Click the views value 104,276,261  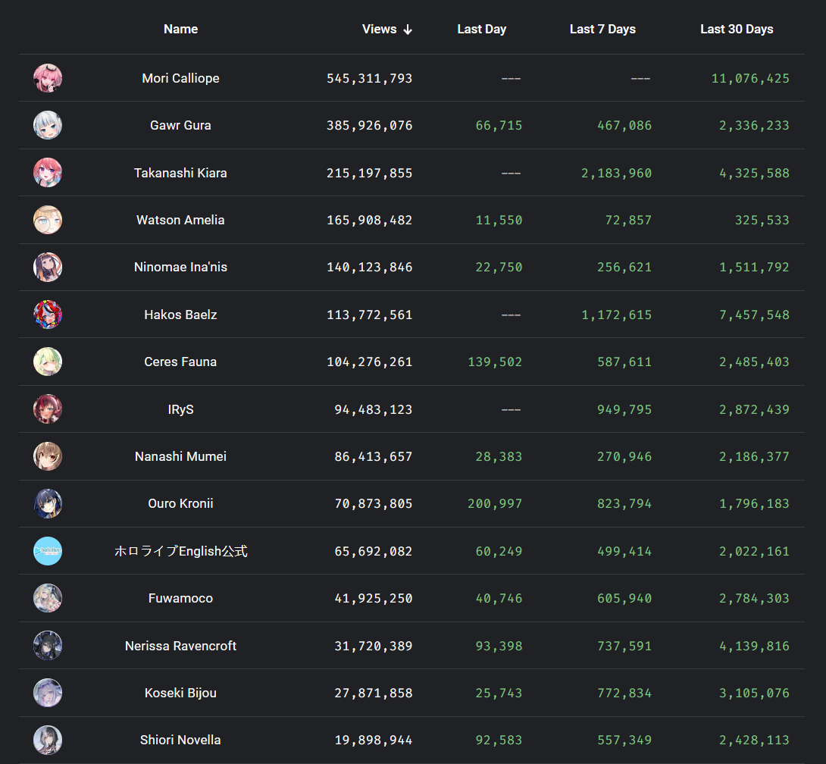369,362
